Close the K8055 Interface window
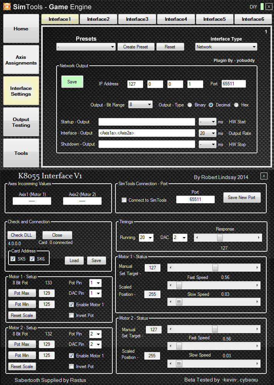This screenshot has height=385, width=274. (x=264, y=176)
